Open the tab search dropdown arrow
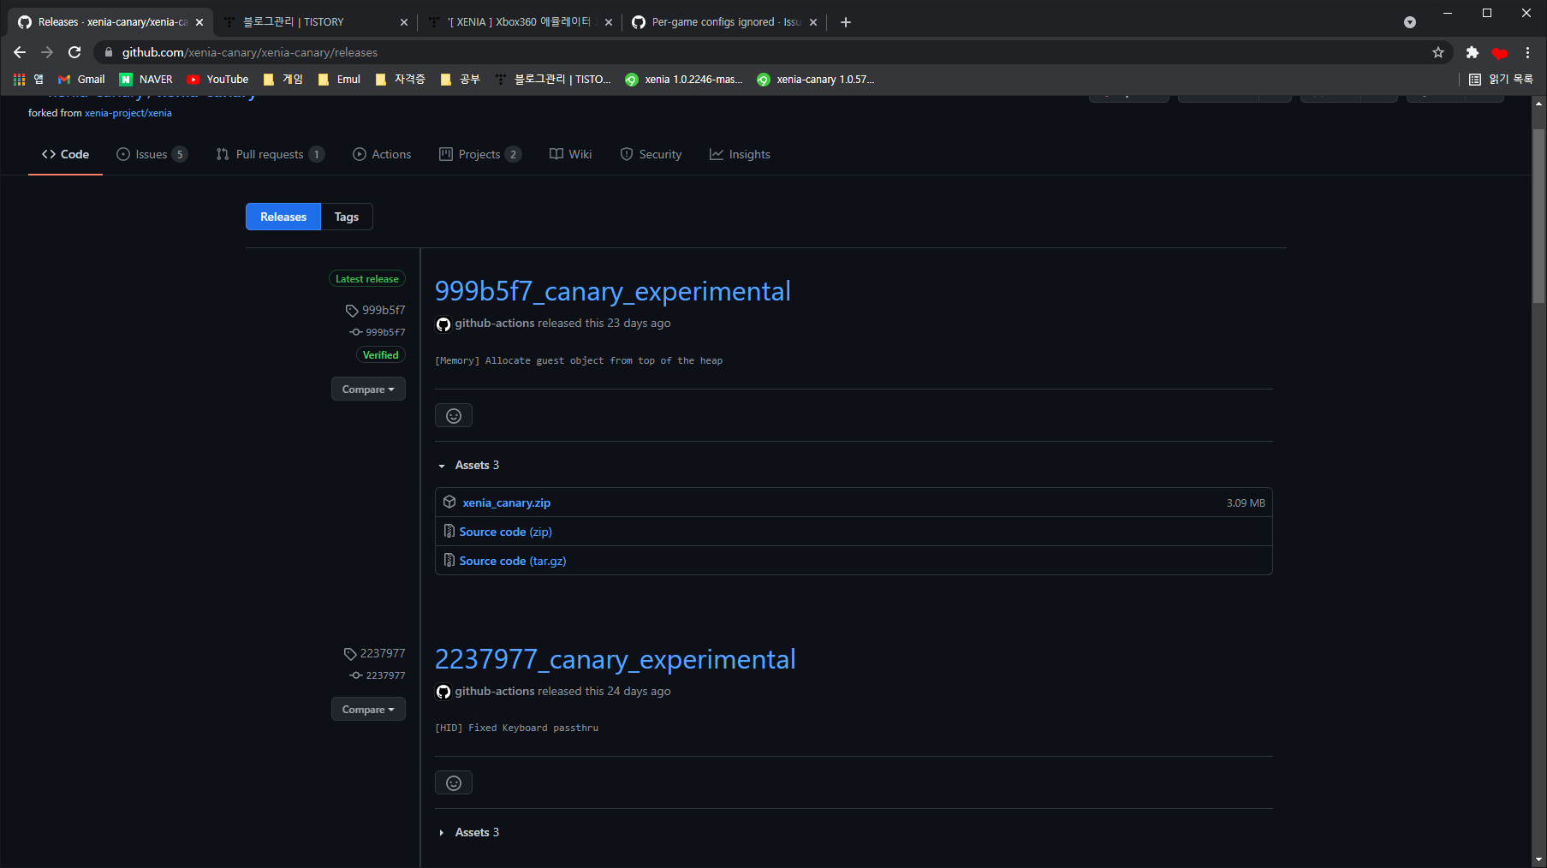 point(1410,22)
